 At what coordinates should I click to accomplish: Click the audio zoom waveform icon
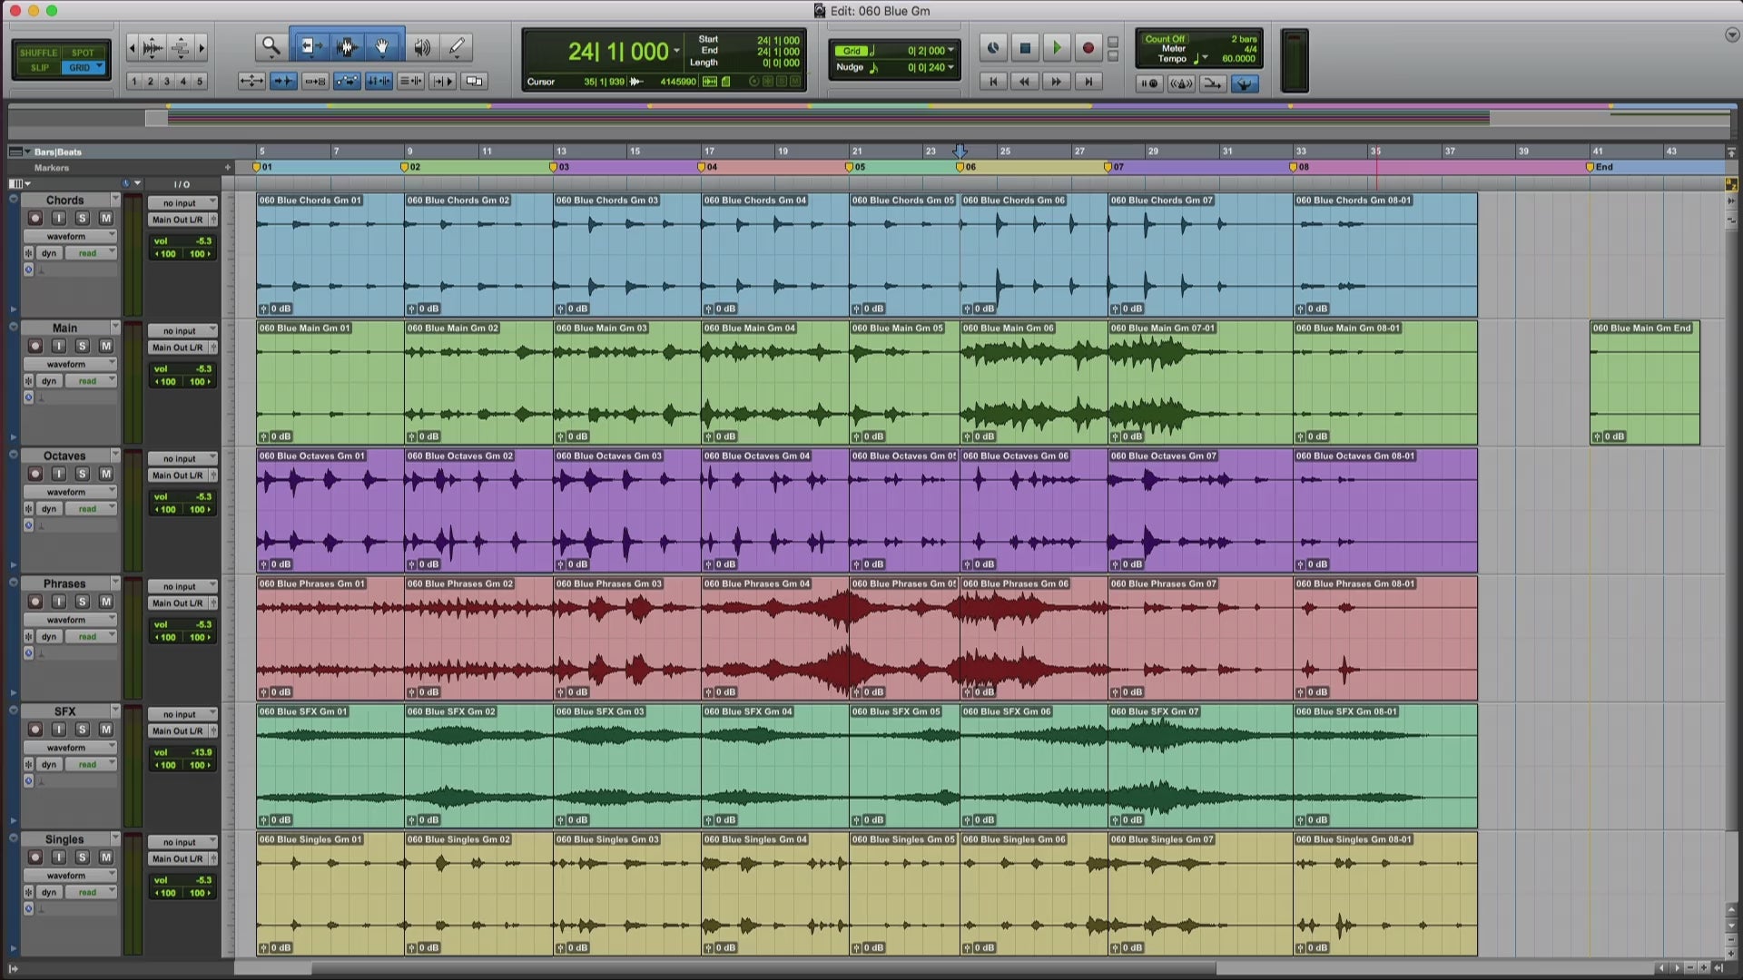point(153,47)
